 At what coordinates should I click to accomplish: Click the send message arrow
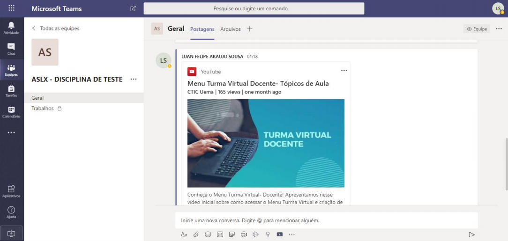click(x=471, y=234)
